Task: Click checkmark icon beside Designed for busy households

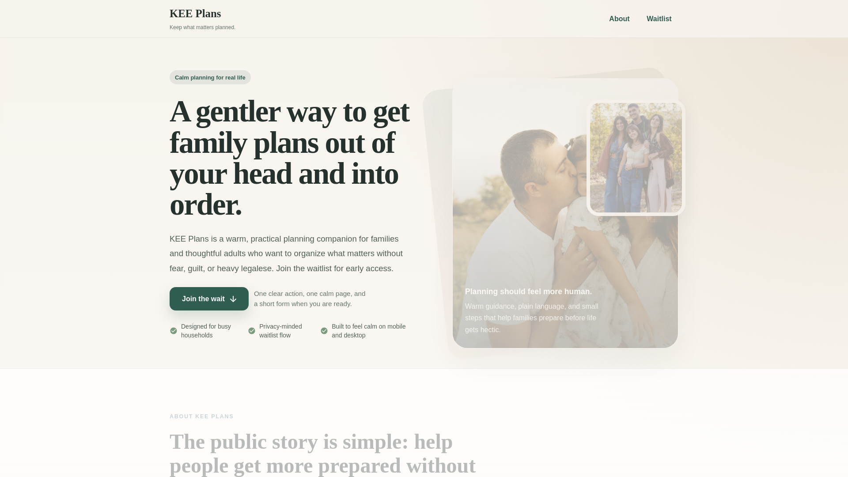Action: tap(174, 331)
